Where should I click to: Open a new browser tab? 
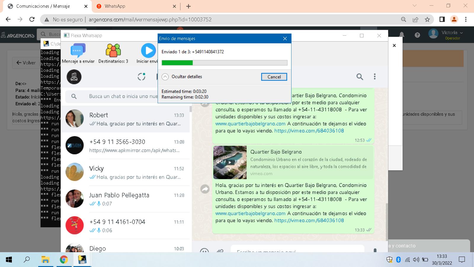tap(188, 6)
